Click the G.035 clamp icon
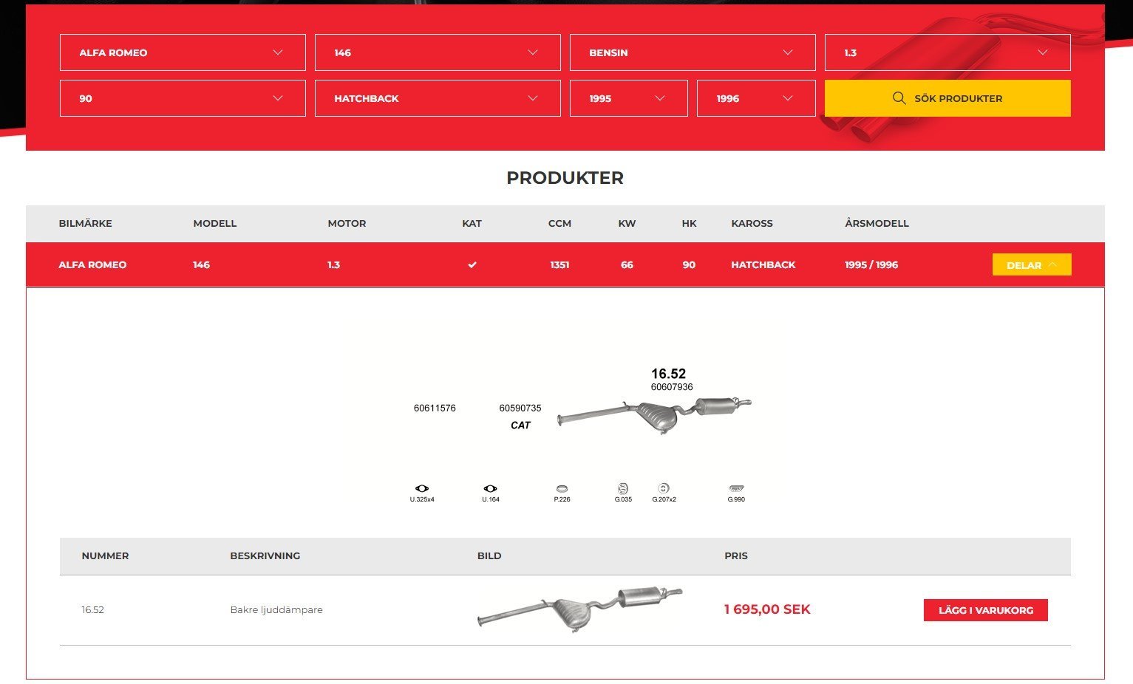 point(623,488)
